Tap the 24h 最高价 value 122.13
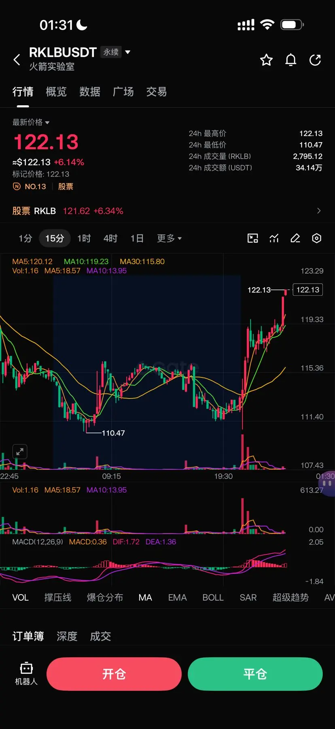Viewport: 335px width, 729px height. 311,133
